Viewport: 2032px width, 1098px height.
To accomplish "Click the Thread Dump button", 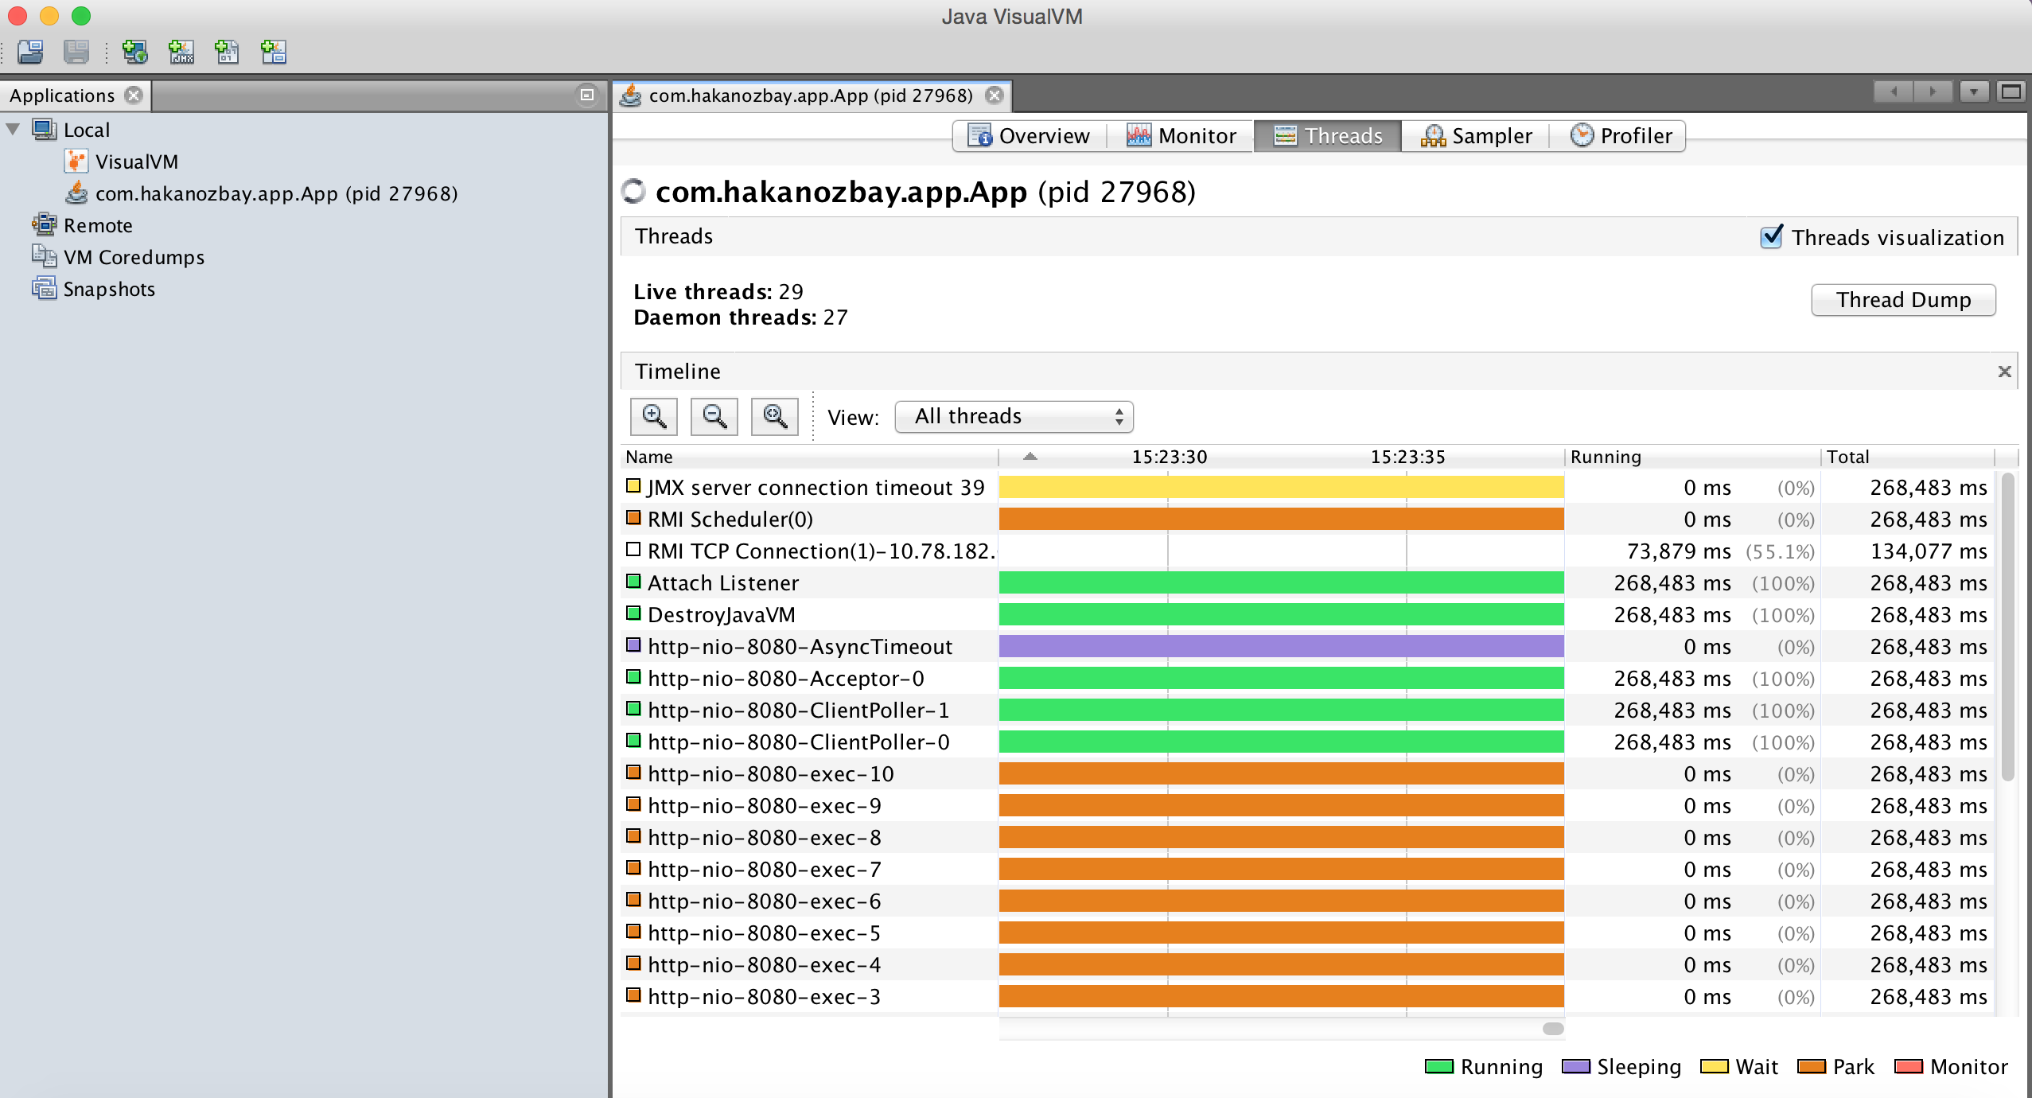I will click(x=1901, y=299).
